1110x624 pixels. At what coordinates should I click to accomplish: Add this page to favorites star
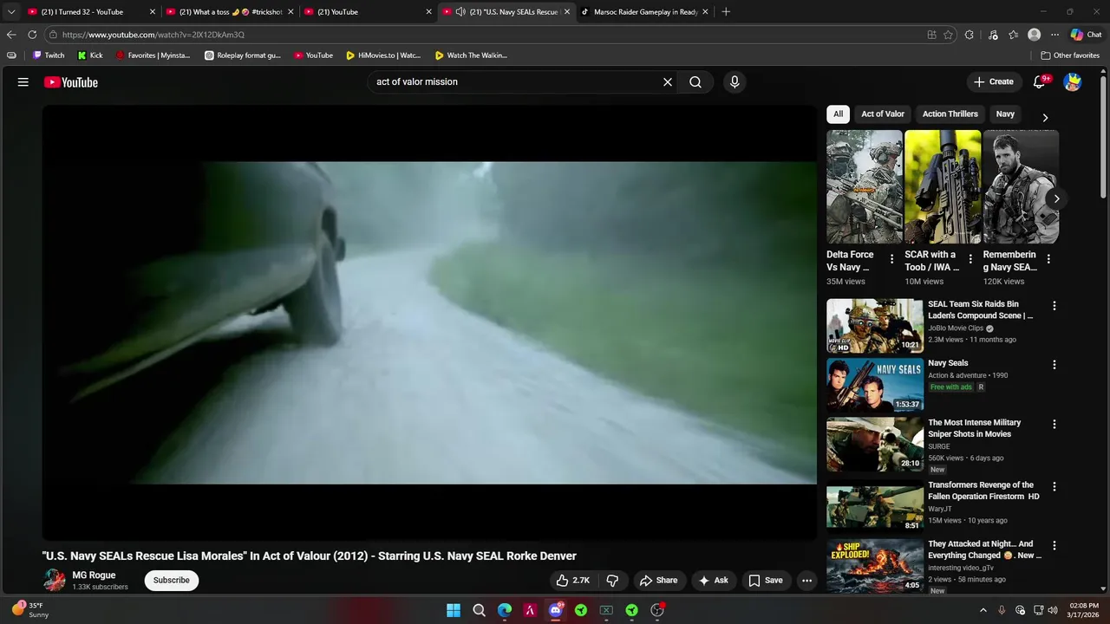(x=948, y=35)
